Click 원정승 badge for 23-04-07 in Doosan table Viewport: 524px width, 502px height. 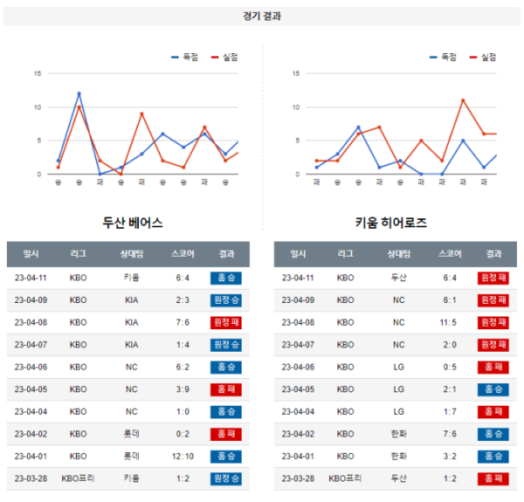226,345
